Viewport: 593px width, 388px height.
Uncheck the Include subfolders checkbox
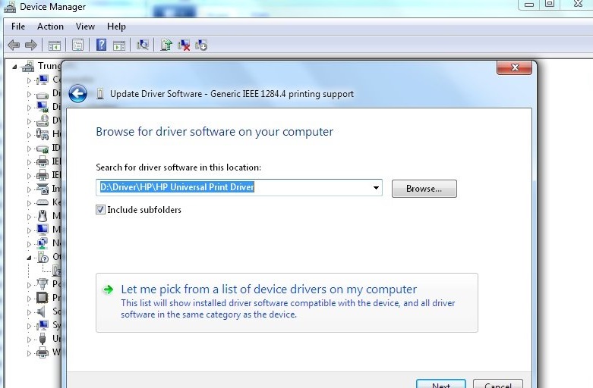101,210
